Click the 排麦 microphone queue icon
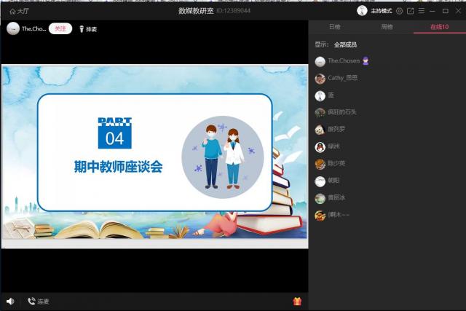 click(x=87, y=29)
